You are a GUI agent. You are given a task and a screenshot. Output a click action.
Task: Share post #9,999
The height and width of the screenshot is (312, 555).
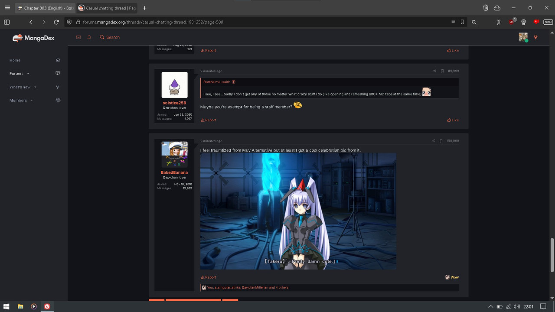(434, 71)
